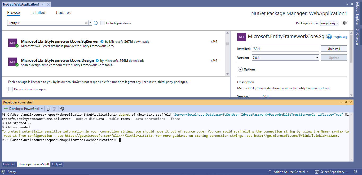Show the open documents list arrow

point(347,4)
